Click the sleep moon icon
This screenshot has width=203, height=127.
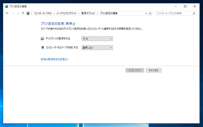[x=42, y=47]
